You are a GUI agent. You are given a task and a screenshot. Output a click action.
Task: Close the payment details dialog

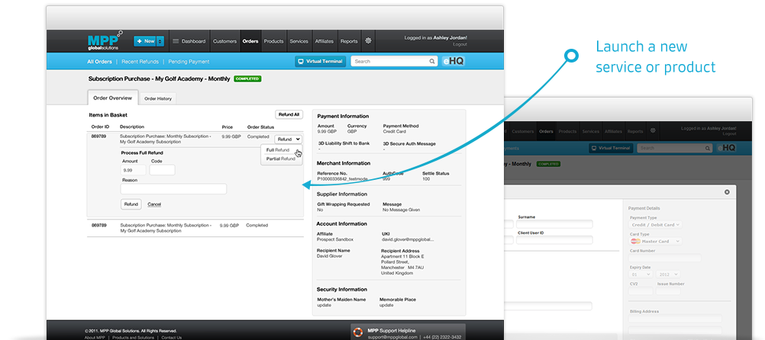(x=727, y=192)
